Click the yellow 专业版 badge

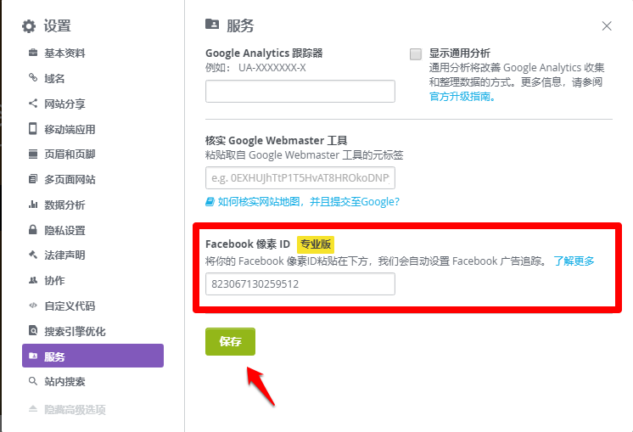316,244
